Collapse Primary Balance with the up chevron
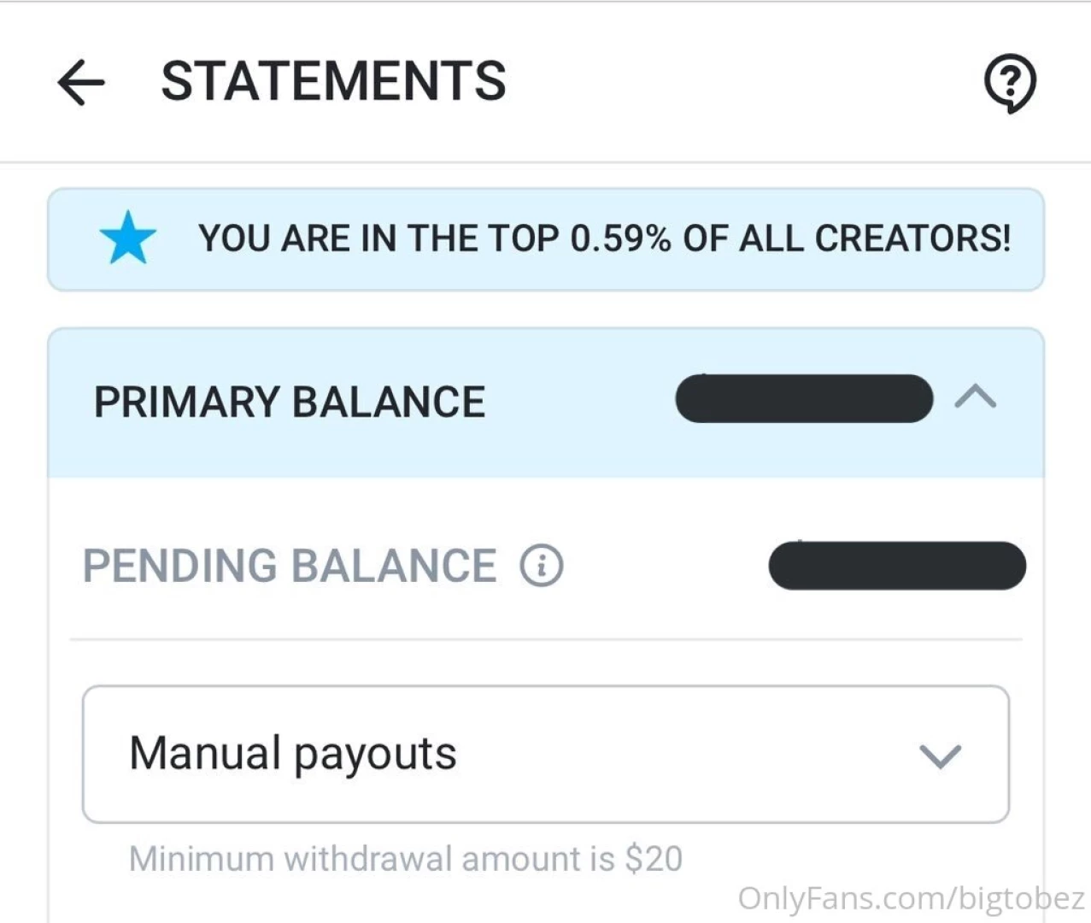 976,397
